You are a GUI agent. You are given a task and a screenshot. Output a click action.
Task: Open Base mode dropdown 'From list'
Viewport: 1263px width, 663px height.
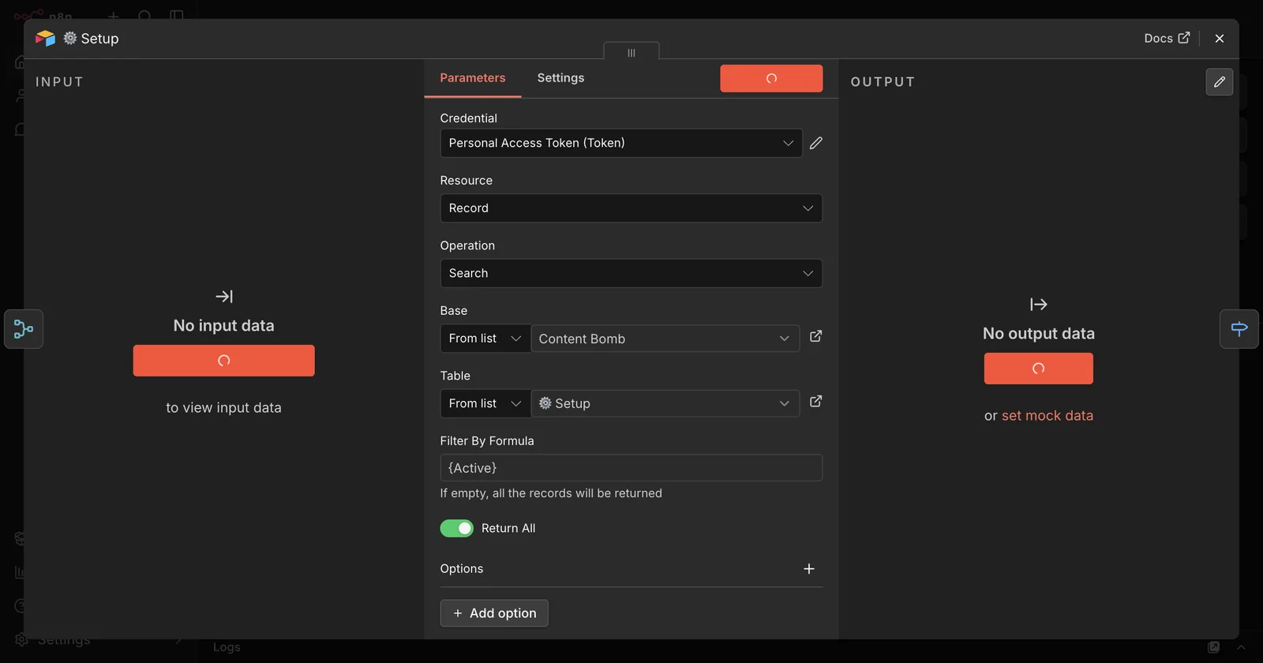click(x=485, y=339)
